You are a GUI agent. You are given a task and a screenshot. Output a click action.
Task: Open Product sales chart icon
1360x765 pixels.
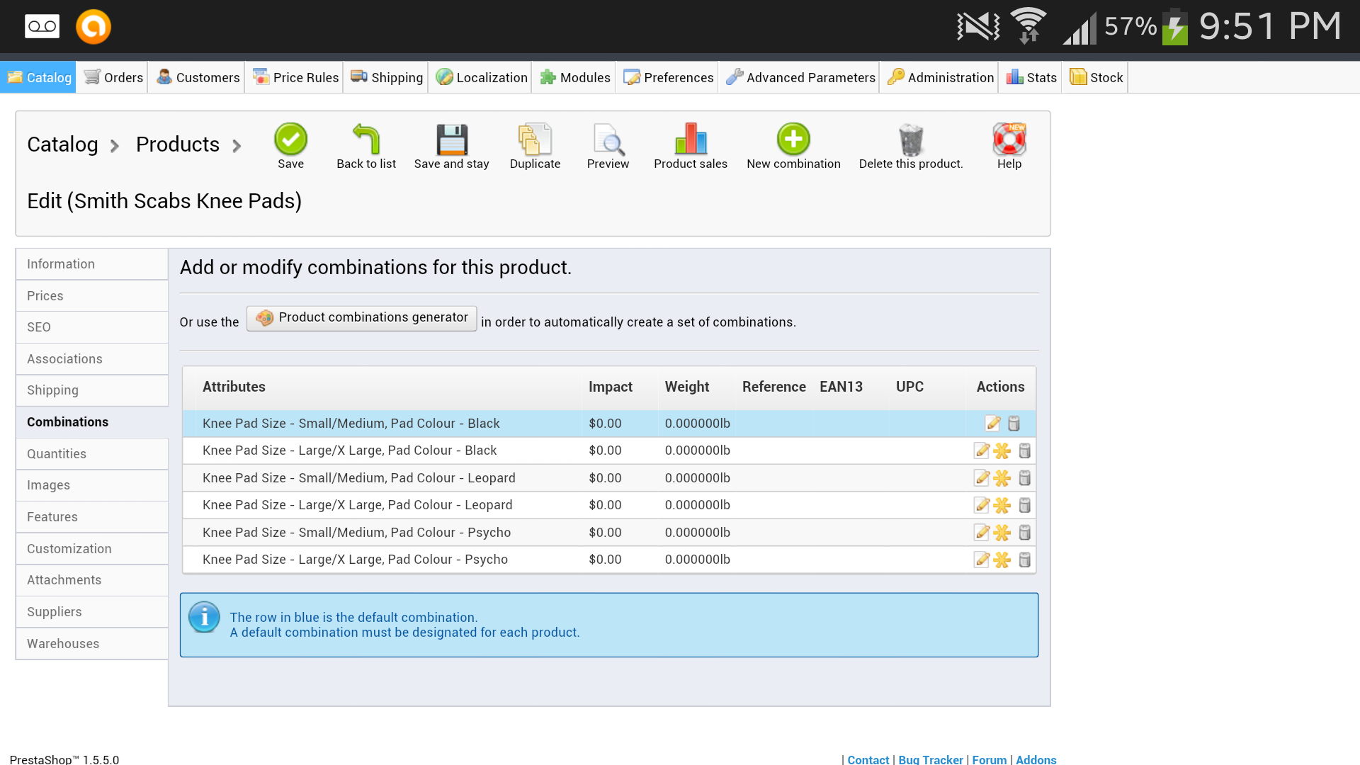[x=690, y=140]
